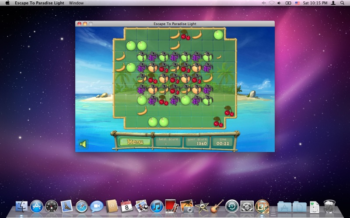The height and width of the screenshot is (218, 350).
Task: Click the 'your score' 1360 panel
Action: coord(197,142)
